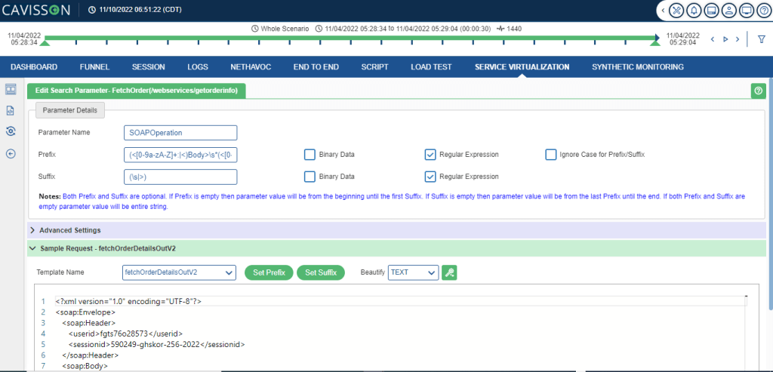This screenshot has height=372, width=773.
Task: Open the header help question-mark icon
Action: tap(764, 11)
